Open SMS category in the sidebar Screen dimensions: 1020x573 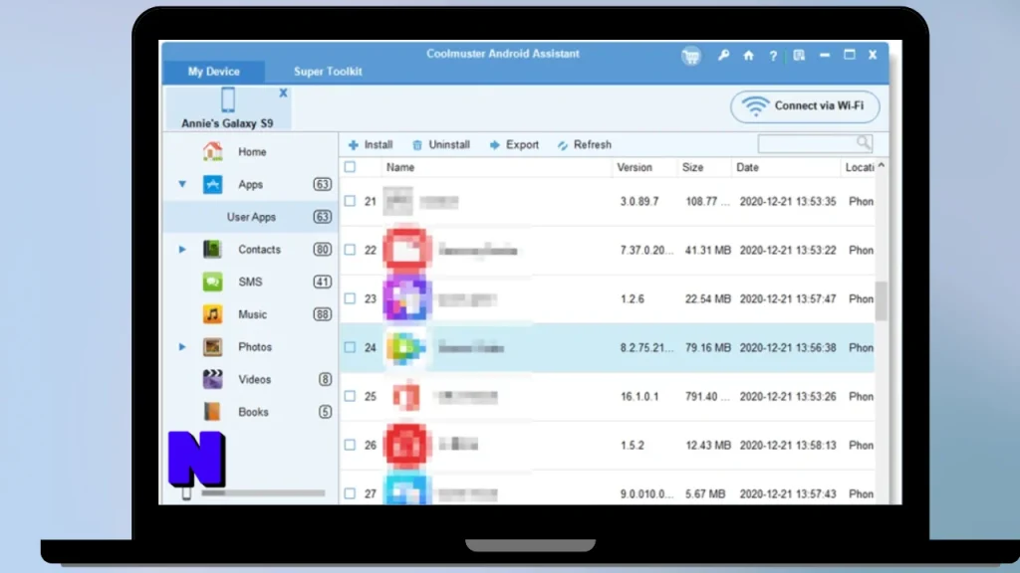[250, 282]
